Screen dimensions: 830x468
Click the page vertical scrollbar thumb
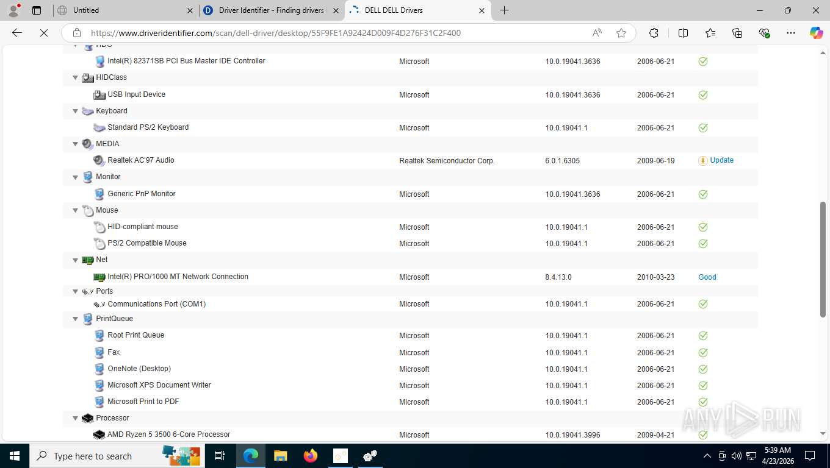coord(823,260)
